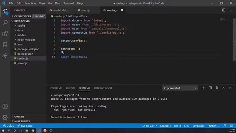Close the terminal panel
The width and height of the screenshot is (236, 133).
[230, 88]
